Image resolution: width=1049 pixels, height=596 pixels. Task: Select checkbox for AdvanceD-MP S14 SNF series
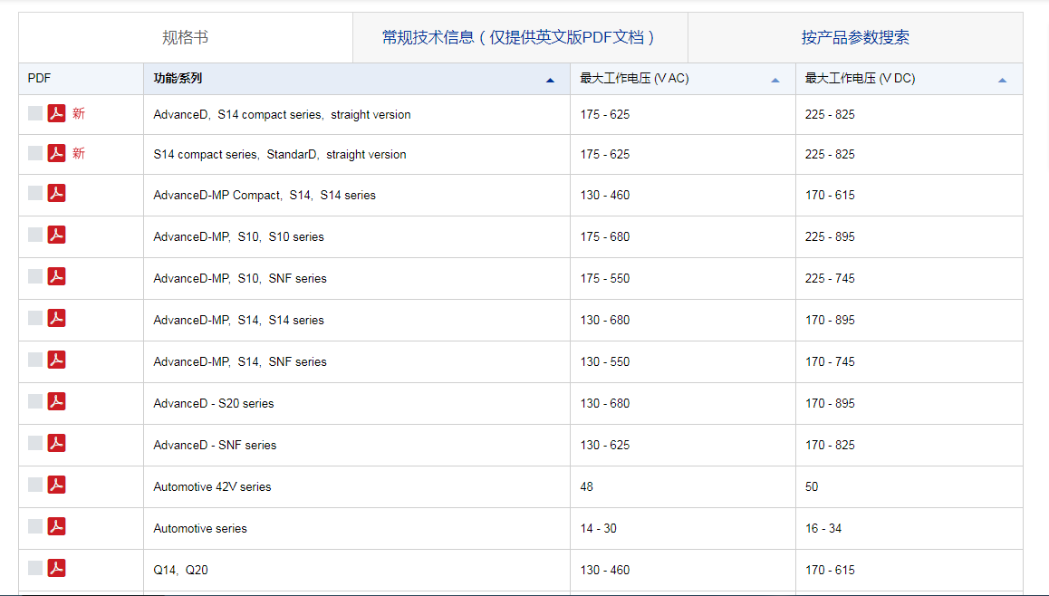35,360
